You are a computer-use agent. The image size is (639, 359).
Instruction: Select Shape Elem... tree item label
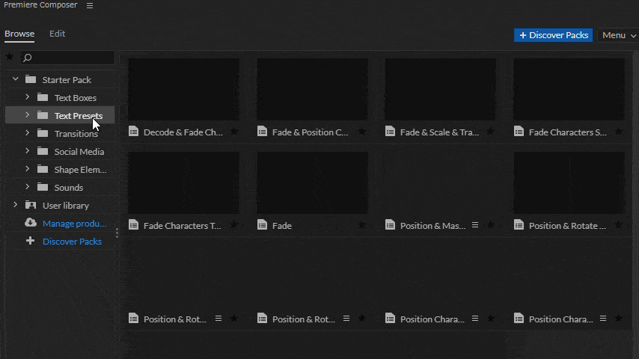80,170
